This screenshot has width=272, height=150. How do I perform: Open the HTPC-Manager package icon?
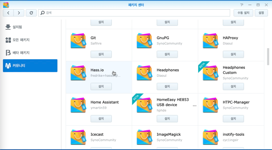(x=210, y=105)
